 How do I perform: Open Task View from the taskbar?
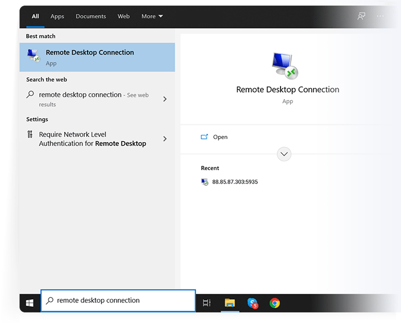[x=207, y=303]
